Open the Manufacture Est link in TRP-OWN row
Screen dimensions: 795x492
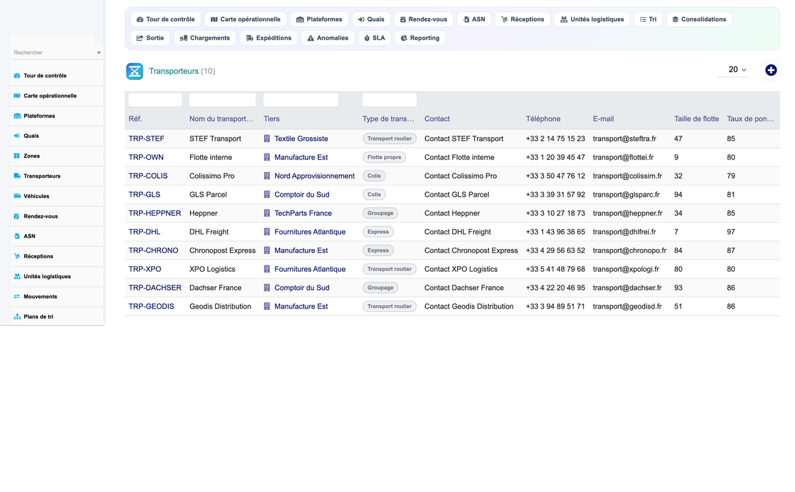[301, 158]
